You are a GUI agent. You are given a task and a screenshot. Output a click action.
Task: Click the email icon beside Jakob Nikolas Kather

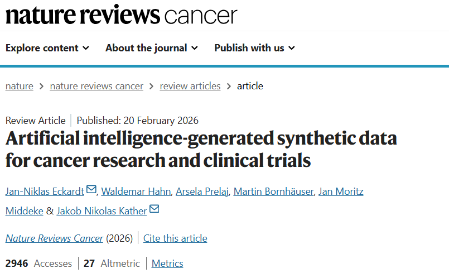coord(154,209)
